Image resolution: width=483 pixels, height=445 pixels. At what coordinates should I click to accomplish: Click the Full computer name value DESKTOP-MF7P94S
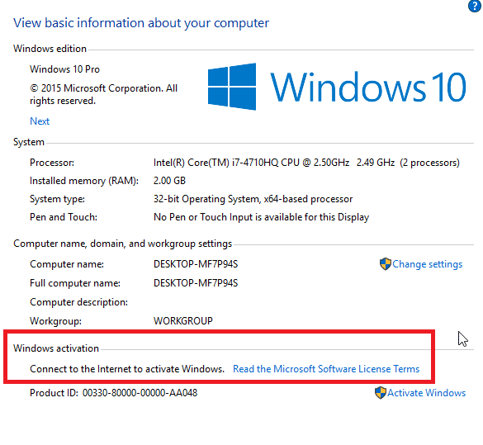pyautogui.click(x=196, y=283)
